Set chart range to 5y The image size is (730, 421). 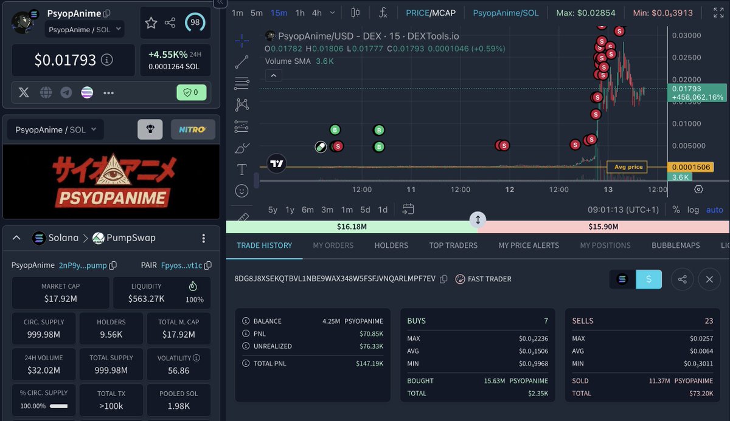pos(273,210)
